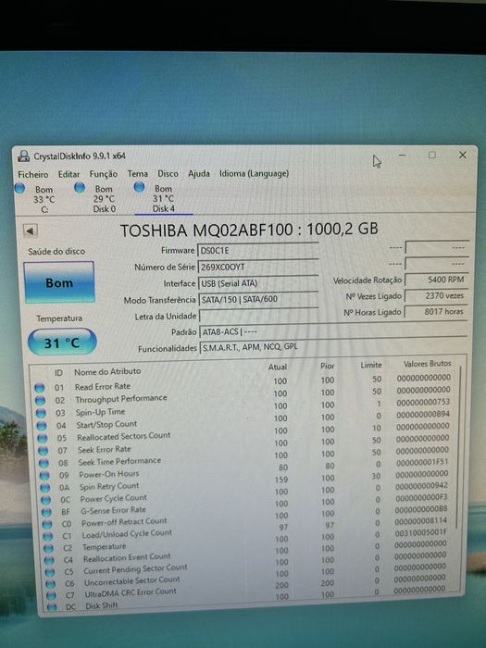The height and width of the screenshot is (648, 486).
Task: Click the power-on count 2370 vezes
Action: 436,296
